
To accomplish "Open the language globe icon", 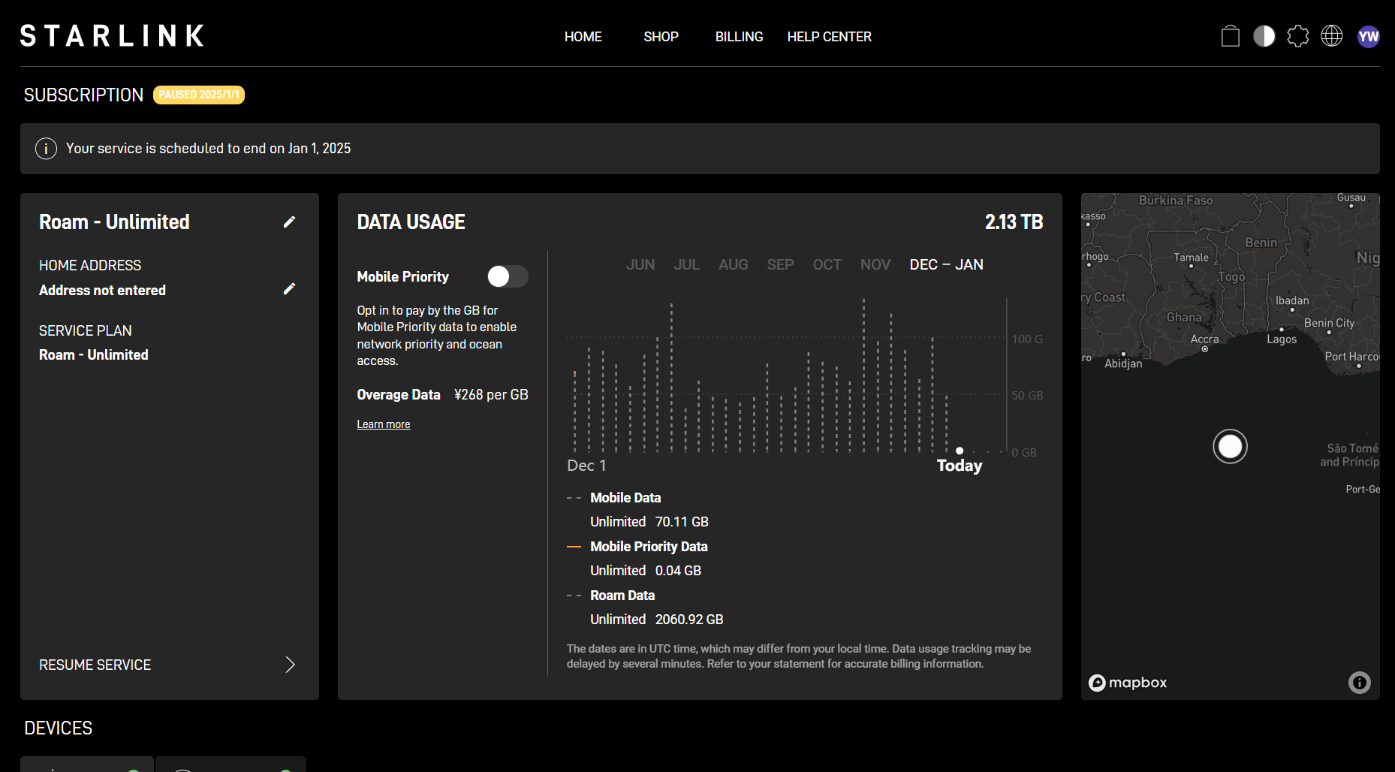I will (1331, 36).
